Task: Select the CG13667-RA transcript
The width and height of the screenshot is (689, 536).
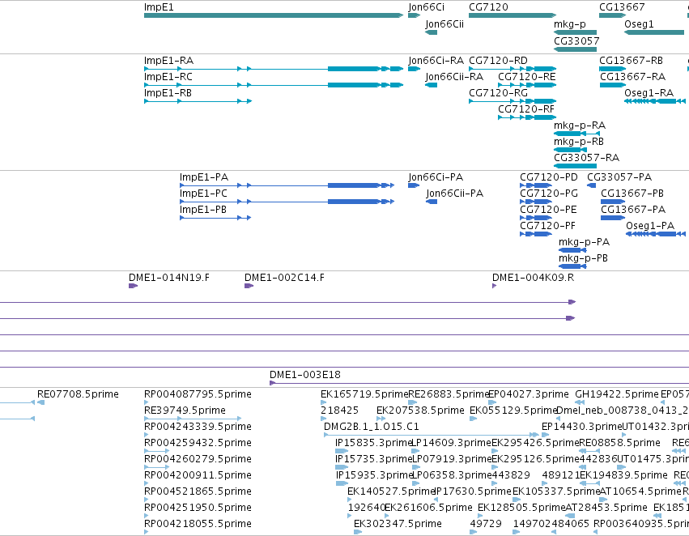Action: coord(613,85)
